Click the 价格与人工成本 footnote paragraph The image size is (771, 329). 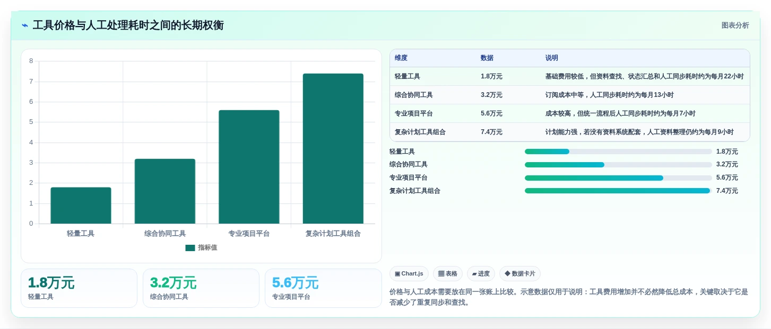568,297
